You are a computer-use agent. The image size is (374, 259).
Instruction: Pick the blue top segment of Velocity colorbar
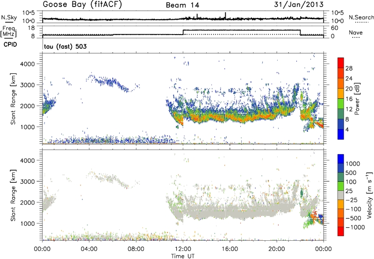click(341, 158)
